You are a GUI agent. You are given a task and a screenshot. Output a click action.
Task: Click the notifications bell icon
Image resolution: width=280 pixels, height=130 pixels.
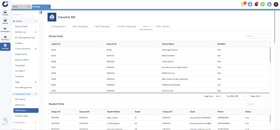[x=256, y=4]
